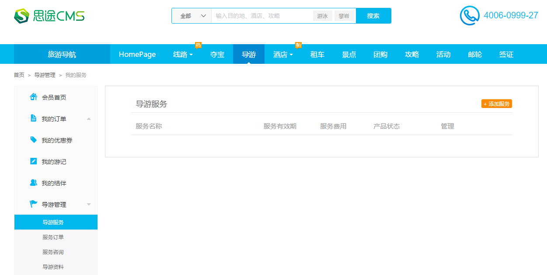Image resolution: width=547 pixels, height=275 pixels.
Task: Click the flag icon for 导游管理
Action: pos(33,204)
